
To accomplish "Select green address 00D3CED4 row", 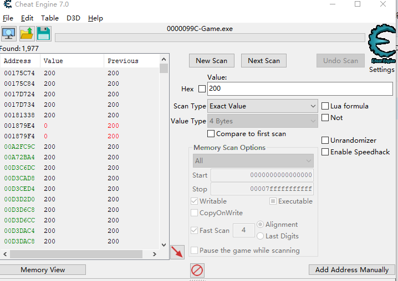I will pos(80,189).
